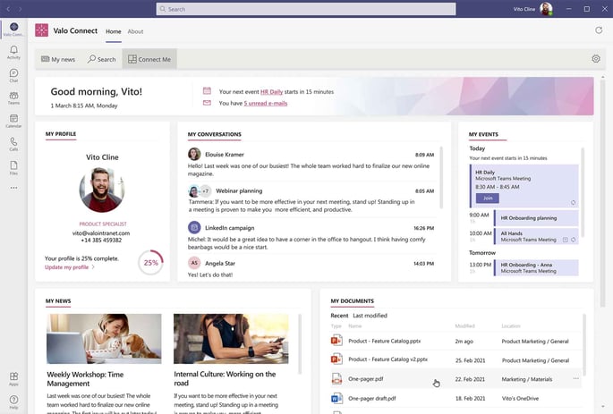This screenshot has height=414, width=613.
Task: Click Elouise Kramer's avatar
Action: point(194,155)
